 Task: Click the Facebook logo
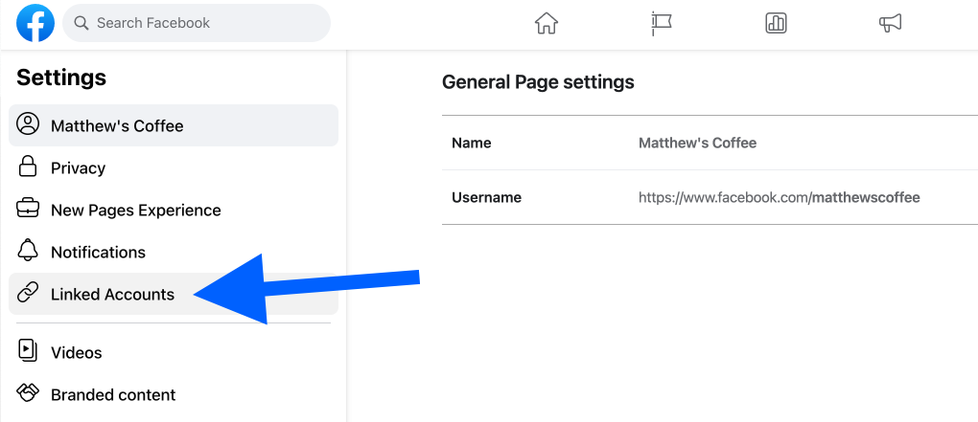pyautogui.click(x=35, y=23)
